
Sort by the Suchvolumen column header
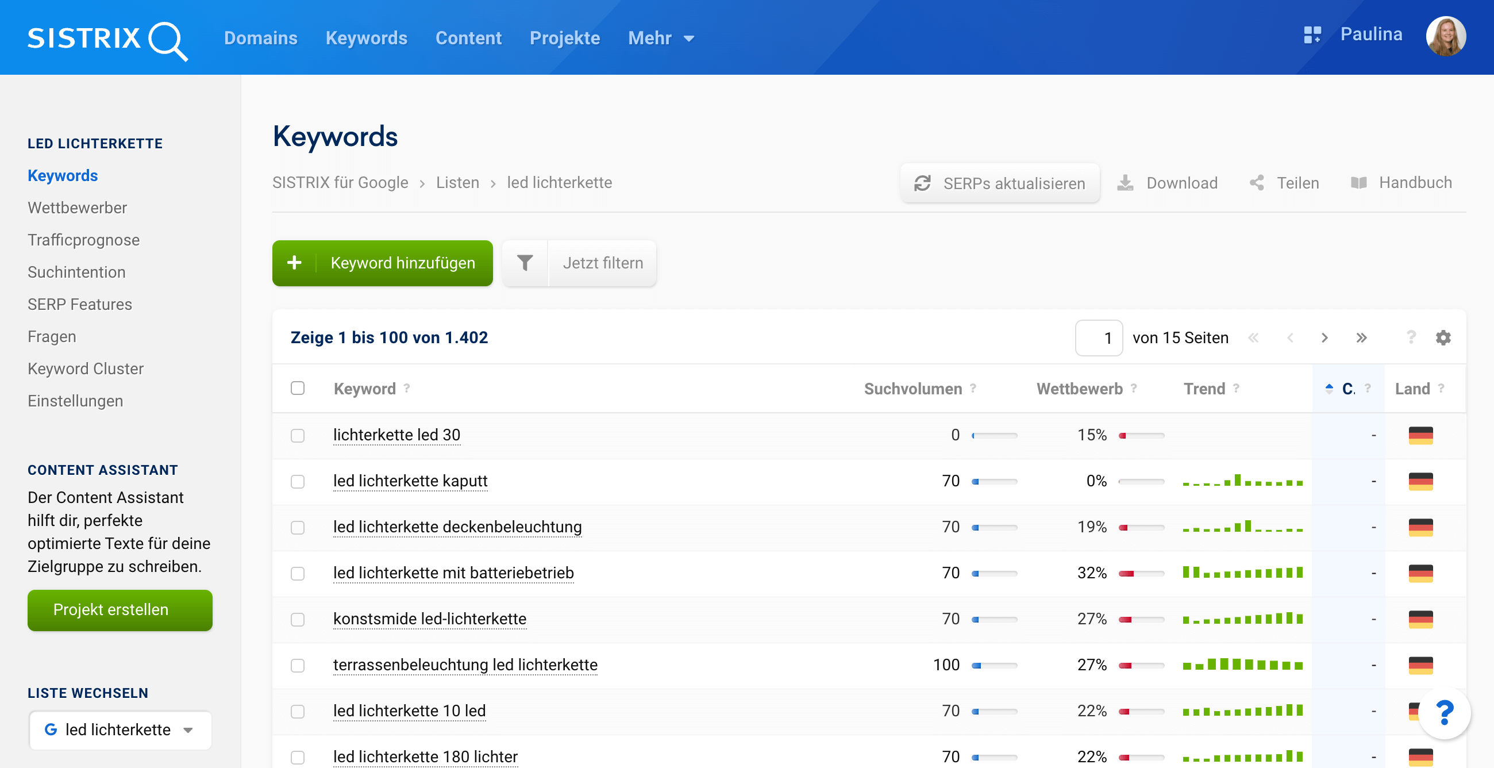(x=913, y=389)
